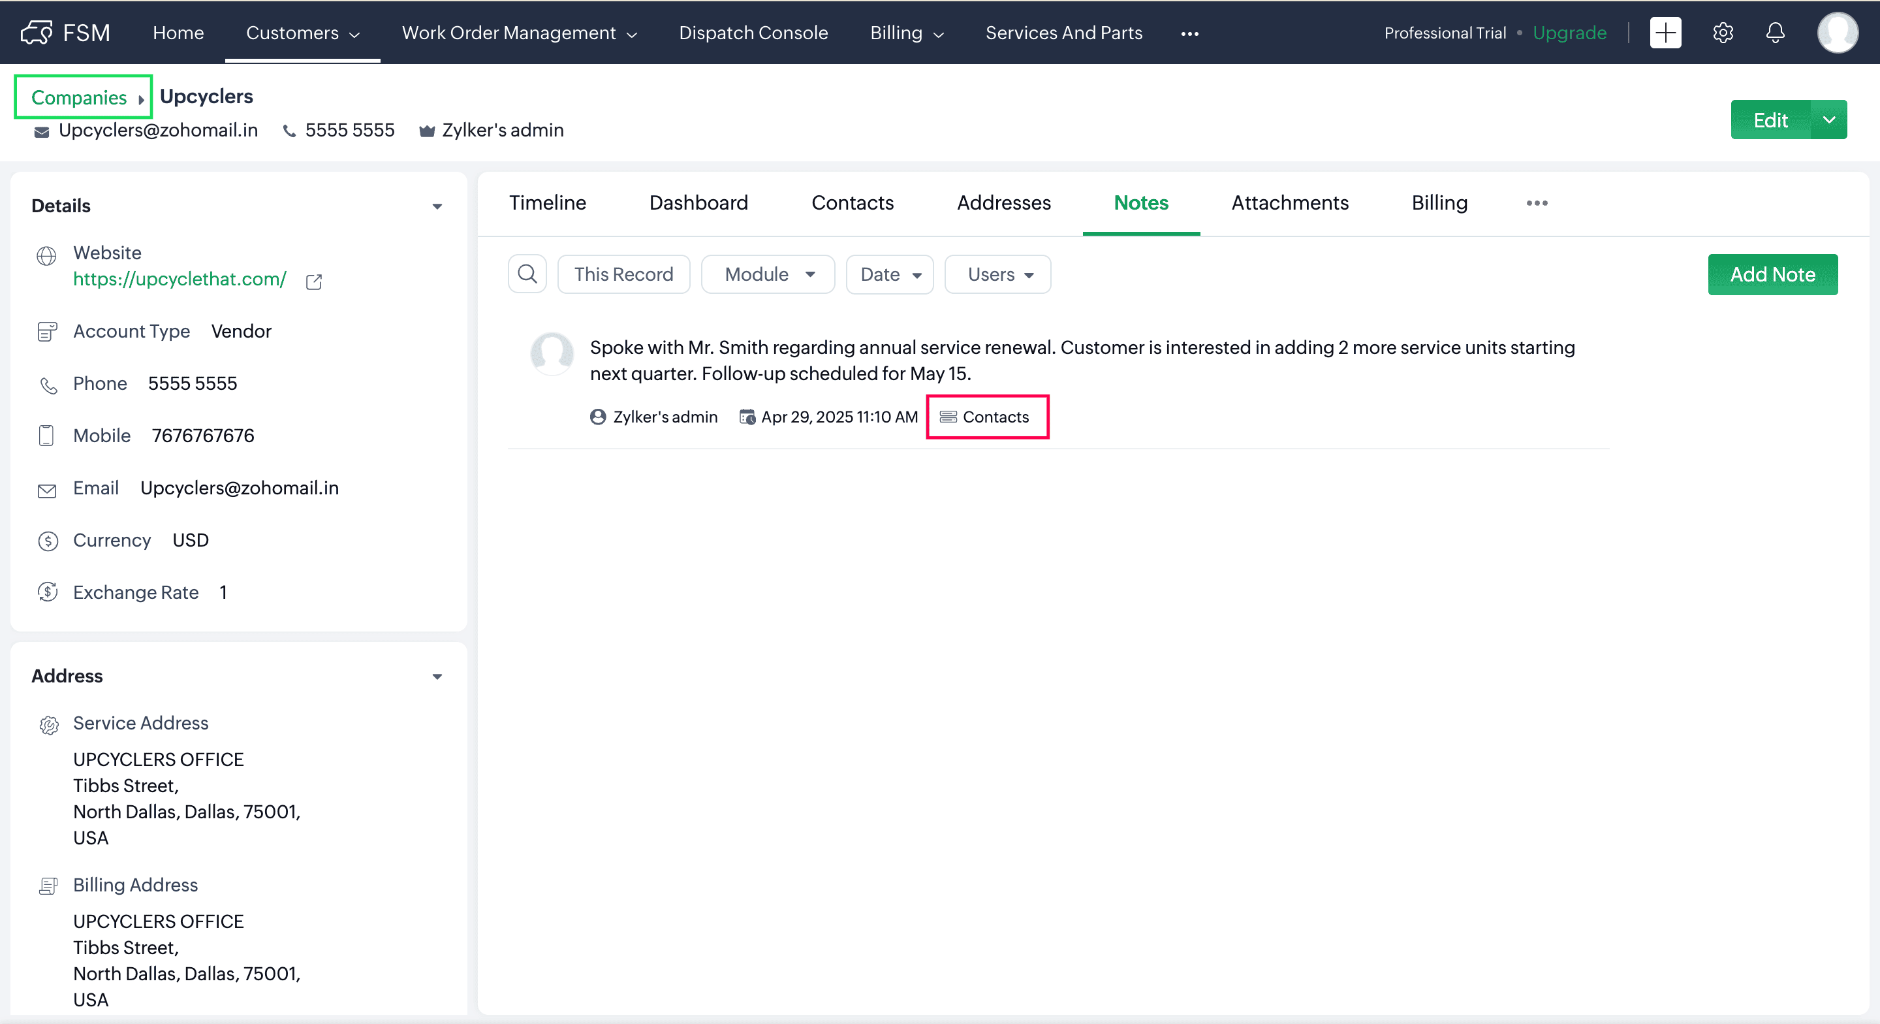The width and height of the screenshot is (1880, 1024).
Task: Click the notes search magnifier icon
Action: coord(527,275)
